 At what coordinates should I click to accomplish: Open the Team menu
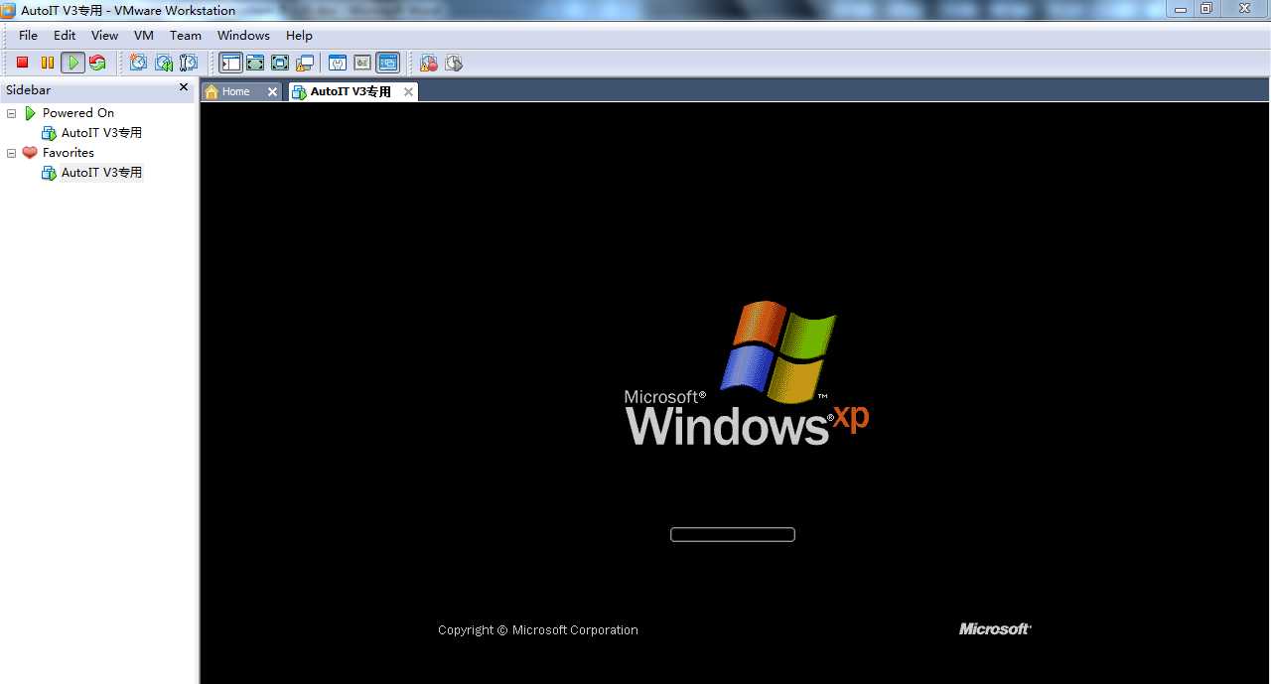click(x=186, y=35)
